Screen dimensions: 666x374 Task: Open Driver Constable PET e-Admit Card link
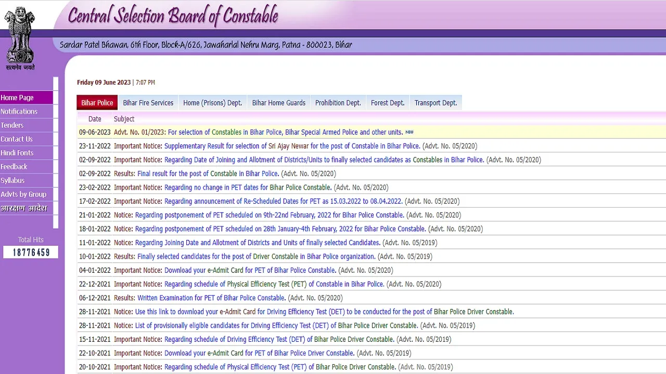point(260,353)
